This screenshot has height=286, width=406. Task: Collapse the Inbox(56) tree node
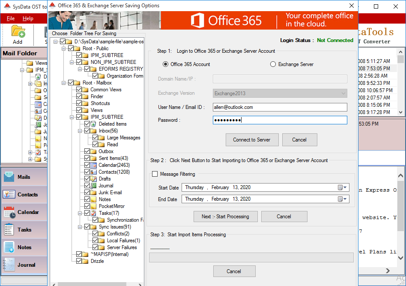pos(80,131)
